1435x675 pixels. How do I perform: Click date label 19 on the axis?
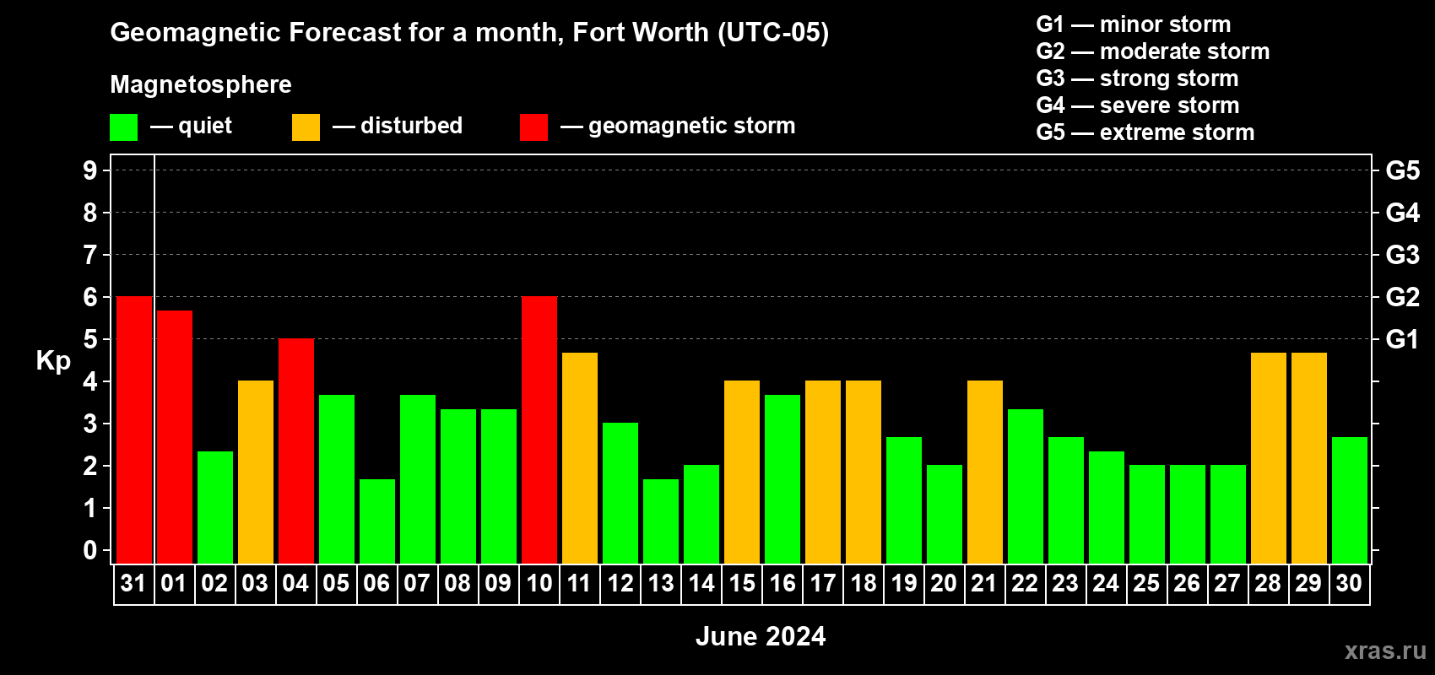(x=904, y=583)
